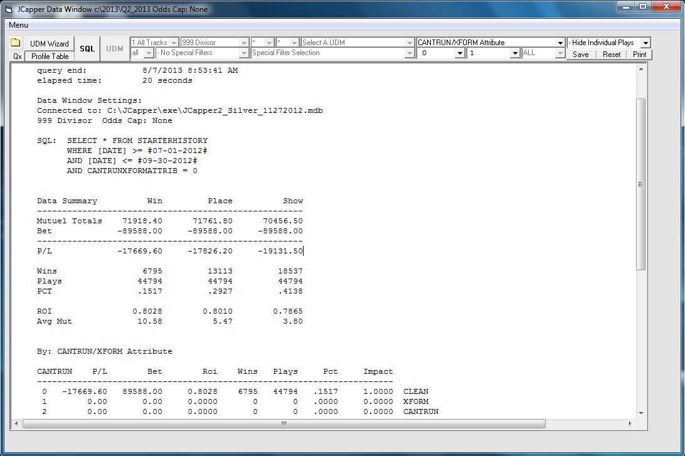Screen dimensions: 685x456
Task: Click the vertical scrollbar thumb
Action: coord(641,184)
